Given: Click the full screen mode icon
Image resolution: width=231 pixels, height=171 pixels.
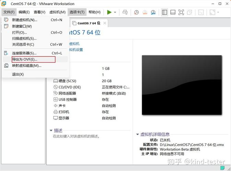Looking at the screenshot, I should [x=181, y=12].
